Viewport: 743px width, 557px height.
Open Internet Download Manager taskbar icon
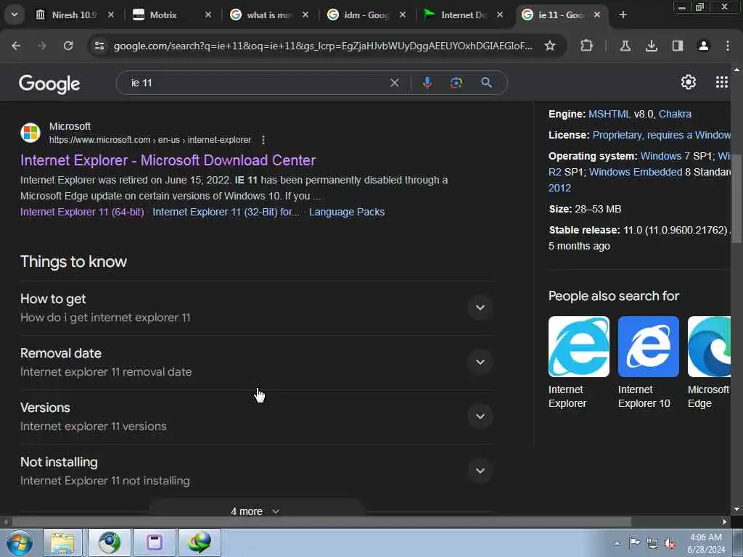(199, 542)
